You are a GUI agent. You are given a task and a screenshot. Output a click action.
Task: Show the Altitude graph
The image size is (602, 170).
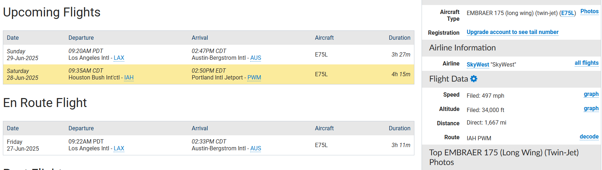pos(591,108)
